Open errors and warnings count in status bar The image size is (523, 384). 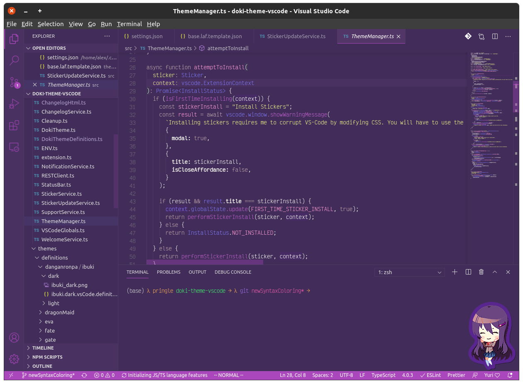pos(104,375)
